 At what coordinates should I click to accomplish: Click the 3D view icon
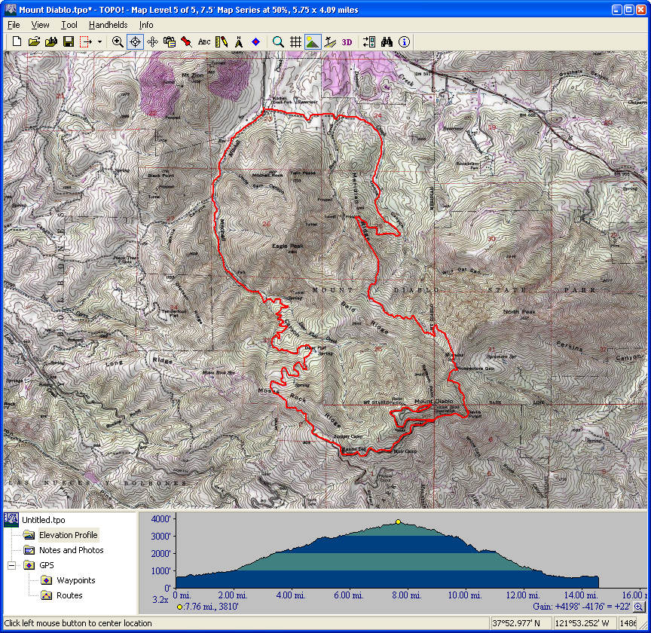pyautogui.click(x=347, y=42)
